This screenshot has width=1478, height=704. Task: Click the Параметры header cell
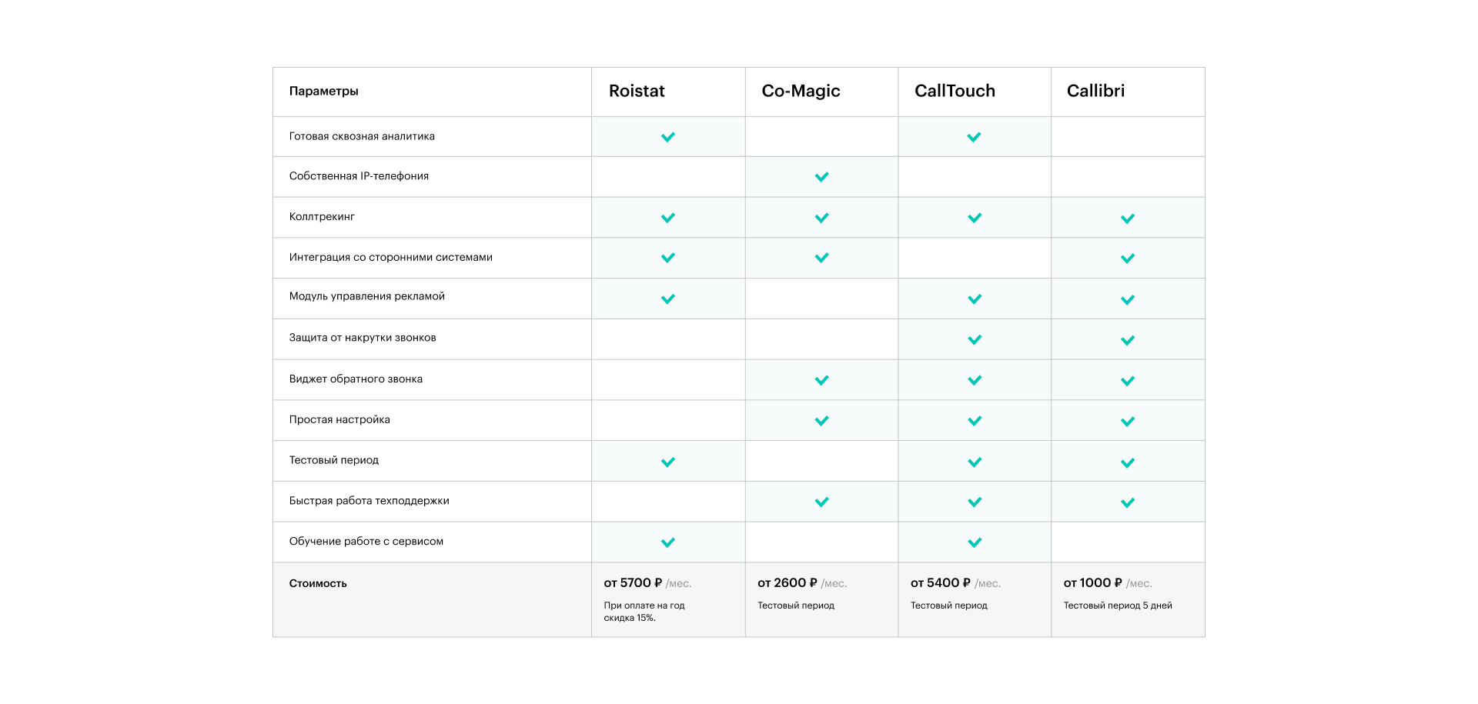point(324,91)
